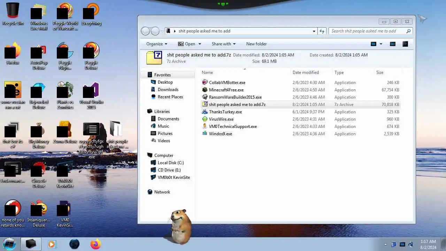Select the Insaniquarium Deluxe desktop icon

39,213
